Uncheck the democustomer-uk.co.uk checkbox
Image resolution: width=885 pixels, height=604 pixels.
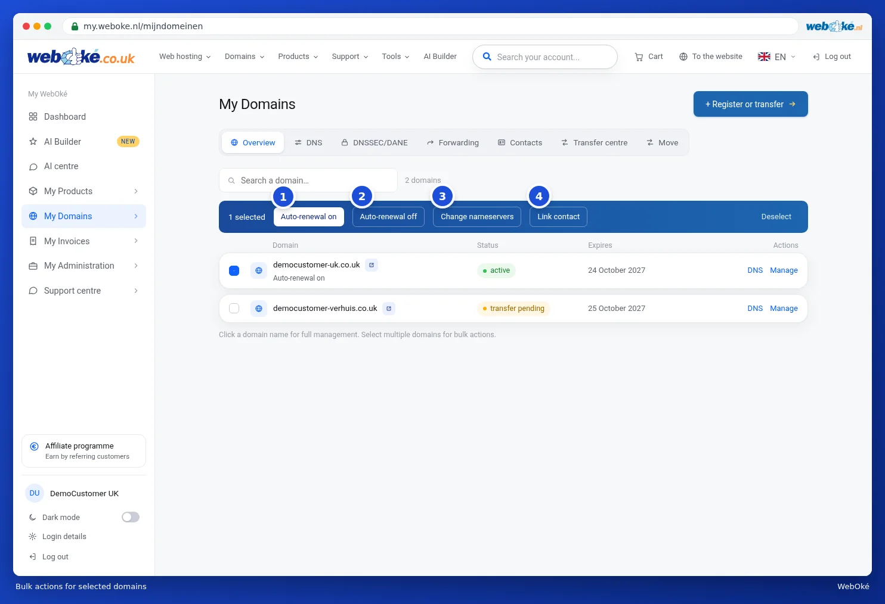click(x=234, y=270)
